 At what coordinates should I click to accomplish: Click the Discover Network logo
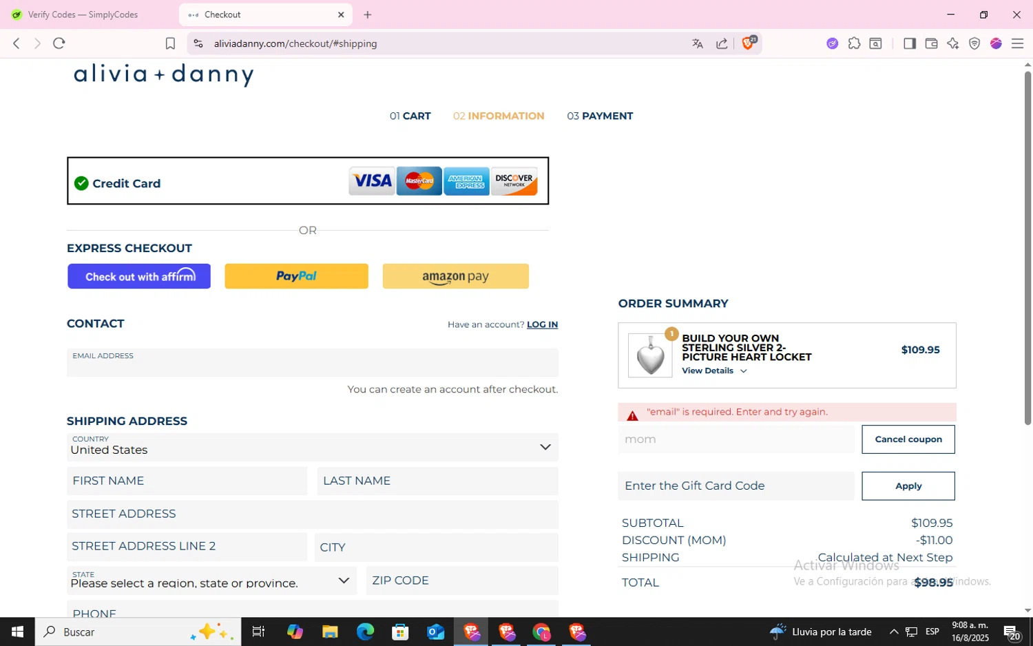514,181
